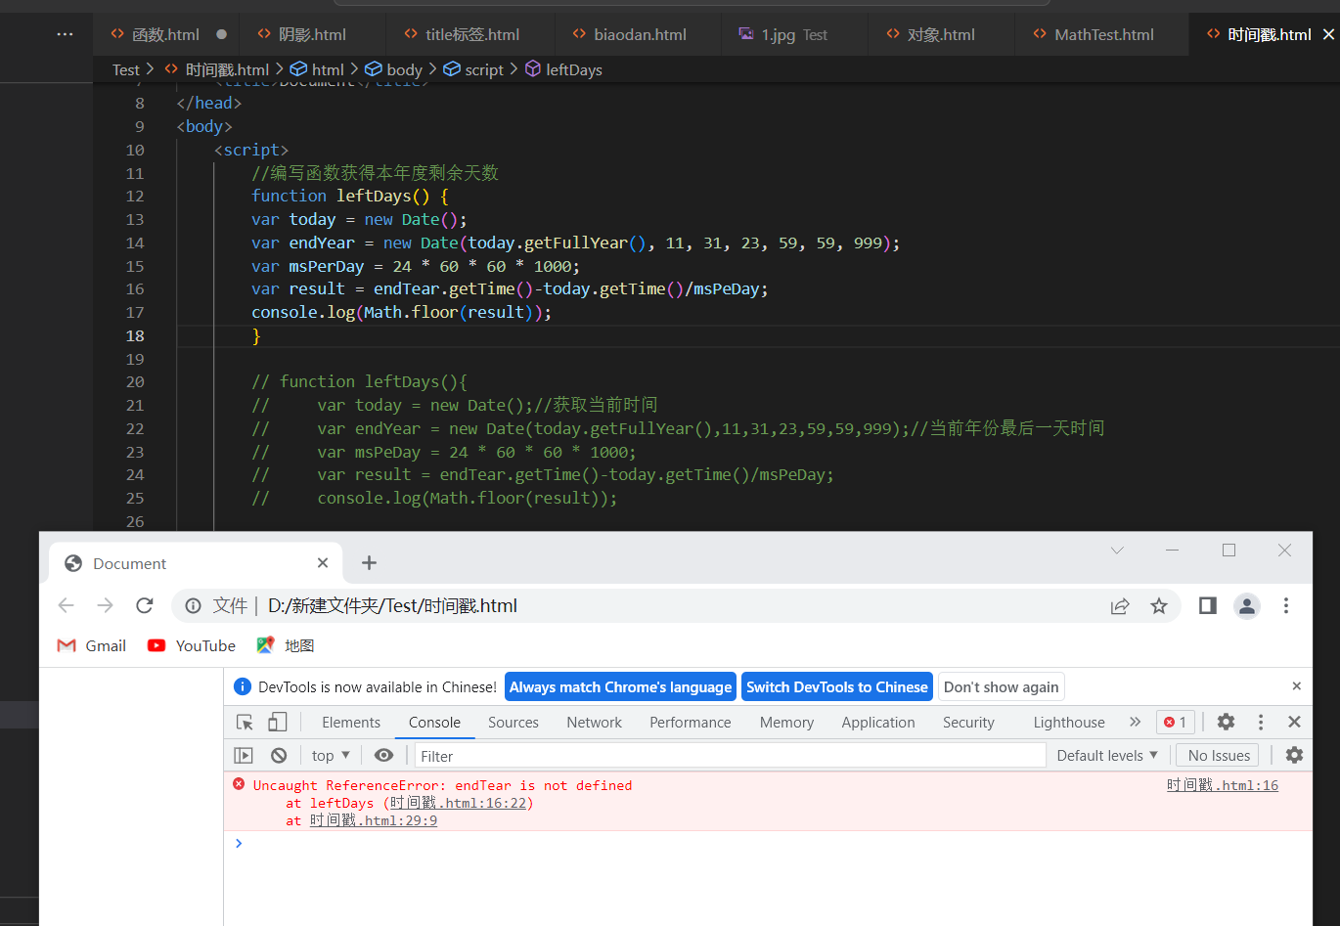Open DevTools customize three-dot menu
Screen dimensions: 1340x926
(1261, 722)
